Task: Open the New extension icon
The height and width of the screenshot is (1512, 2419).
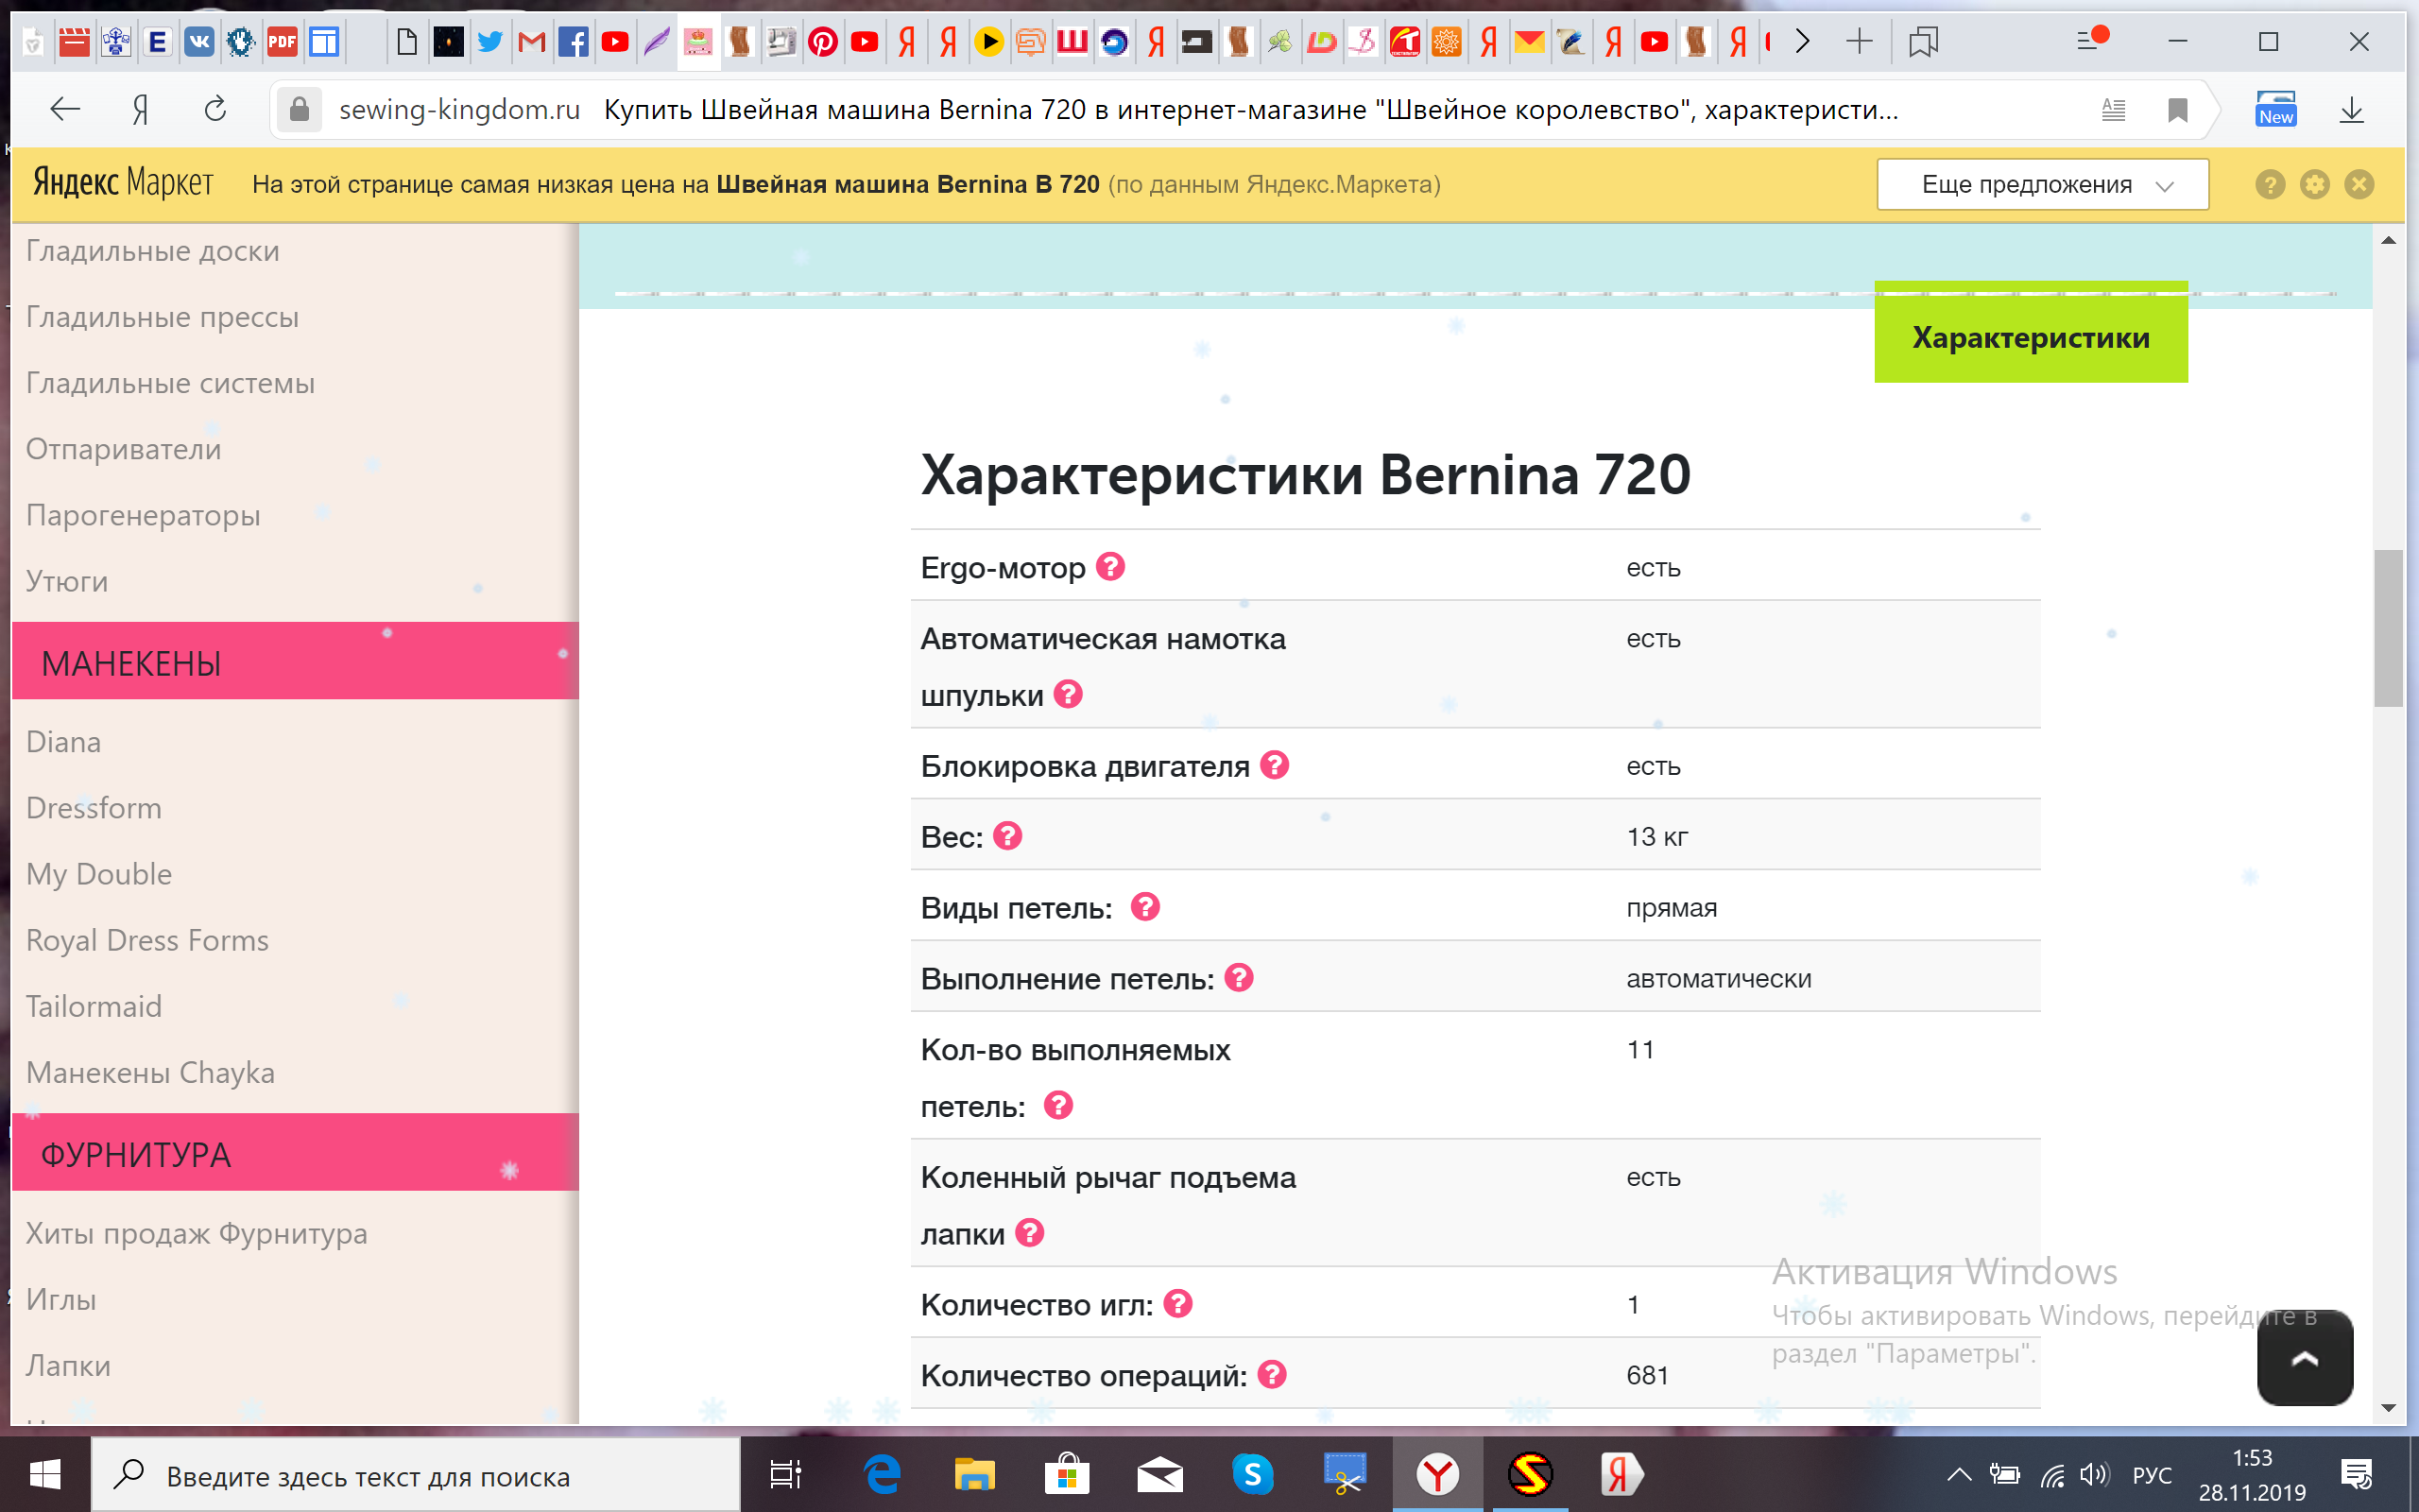Action: (x=2276, y=108)
